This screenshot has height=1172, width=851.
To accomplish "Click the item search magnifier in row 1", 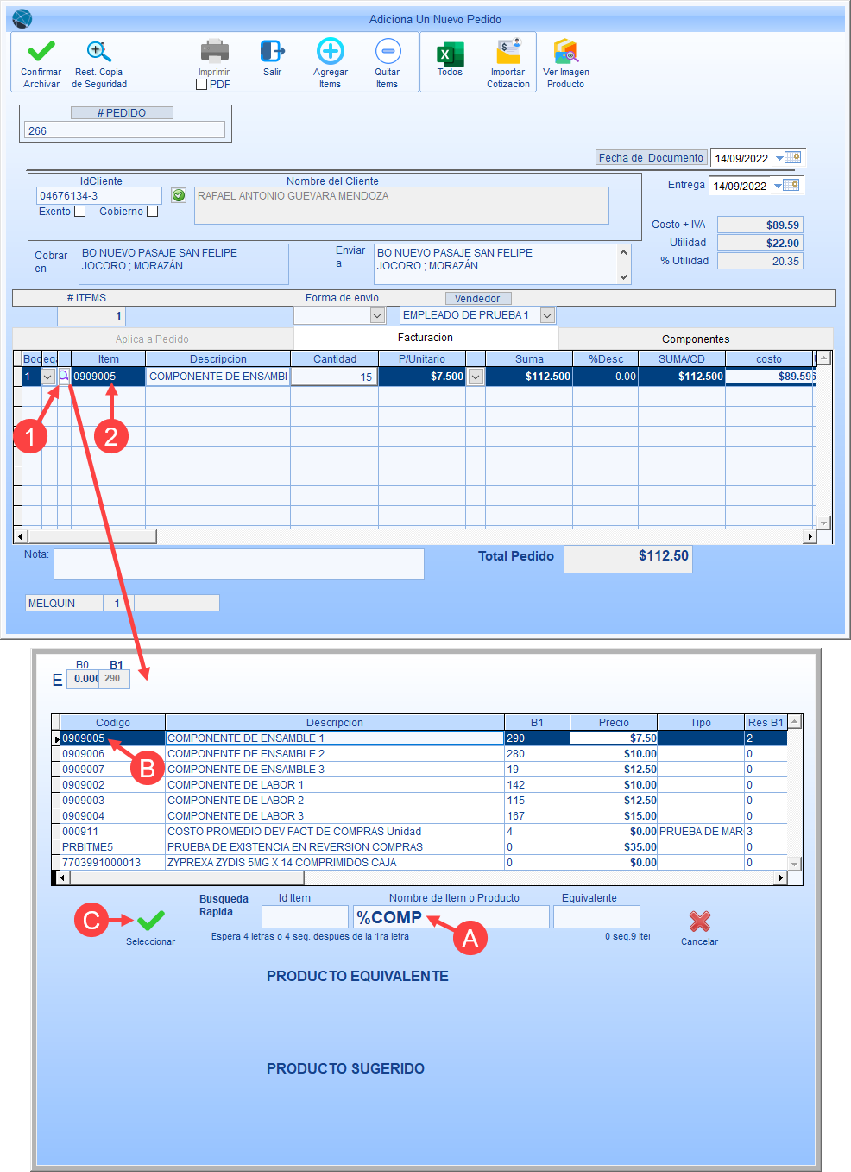I will point(64,377).
